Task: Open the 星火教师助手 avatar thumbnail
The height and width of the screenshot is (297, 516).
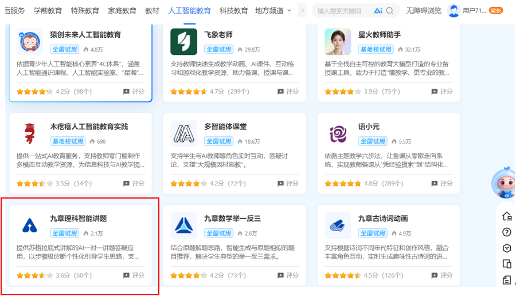Action: point(338,42)
